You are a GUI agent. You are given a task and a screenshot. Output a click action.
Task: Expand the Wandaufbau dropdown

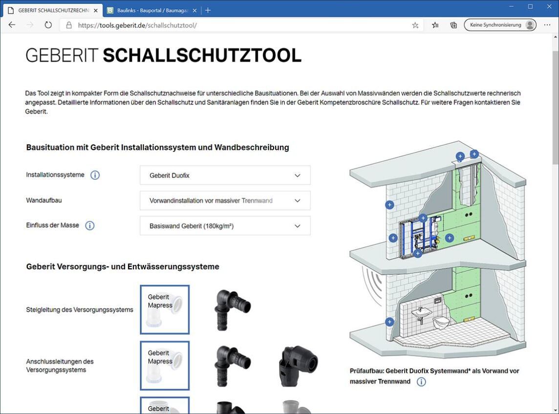click(x=225, y=200)
